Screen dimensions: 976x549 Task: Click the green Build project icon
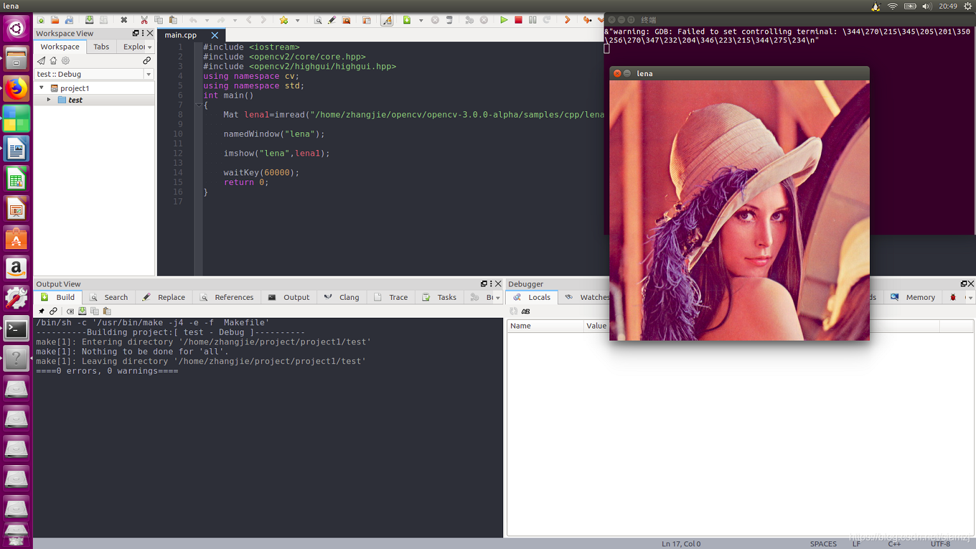(x=407, y=20)
